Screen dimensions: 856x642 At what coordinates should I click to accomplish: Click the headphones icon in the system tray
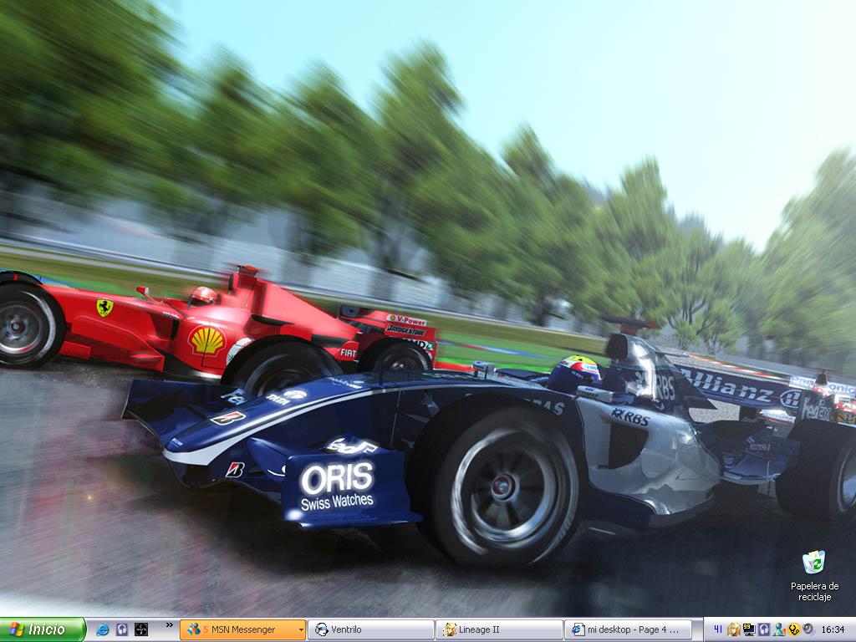[764, 629]
